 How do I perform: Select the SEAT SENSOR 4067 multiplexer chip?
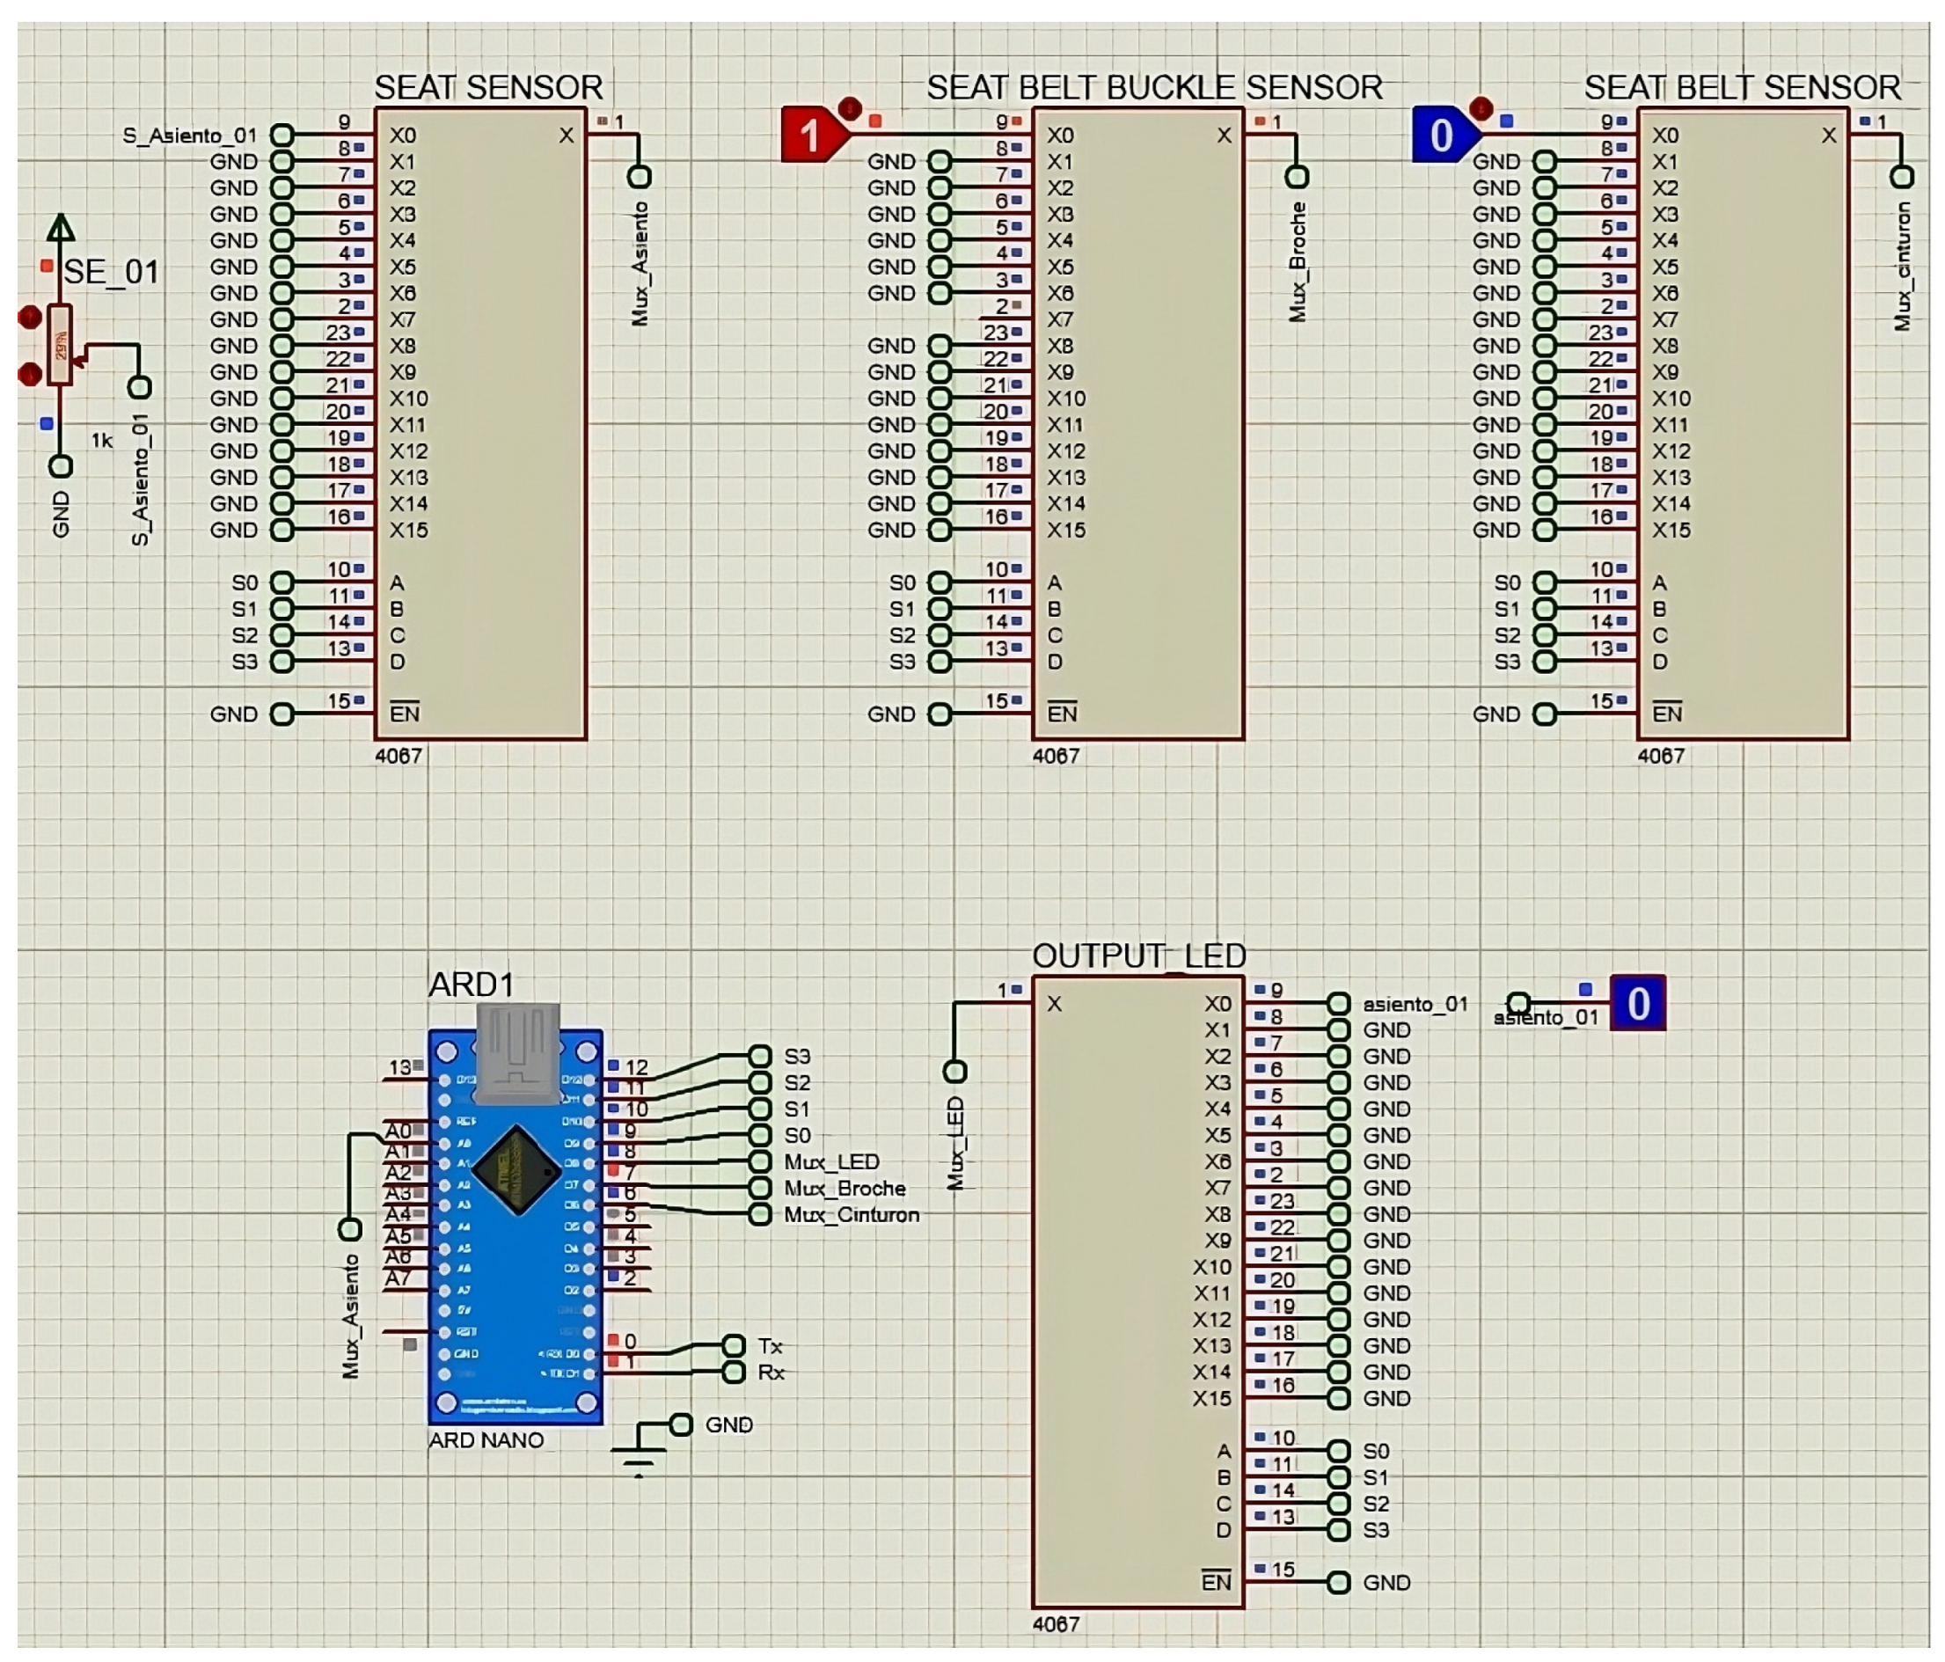[x=479, y=422]
